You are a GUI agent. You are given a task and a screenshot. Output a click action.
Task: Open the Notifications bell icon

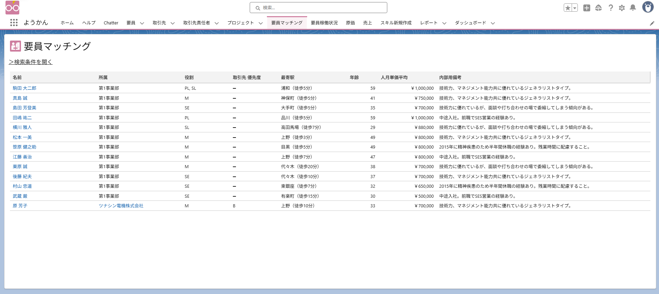(x=633, y=8)
